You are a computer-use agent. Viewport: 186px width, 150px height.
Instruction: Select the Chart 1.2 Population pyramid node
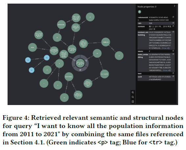[x=88, y=83]
